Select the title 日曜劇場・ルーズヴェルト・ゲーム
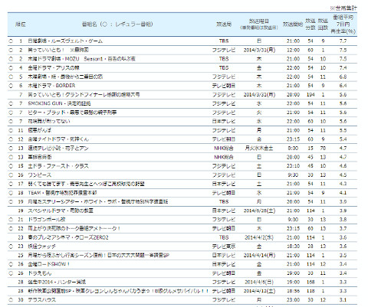This screenshot has height=307, width=368. 65,41
